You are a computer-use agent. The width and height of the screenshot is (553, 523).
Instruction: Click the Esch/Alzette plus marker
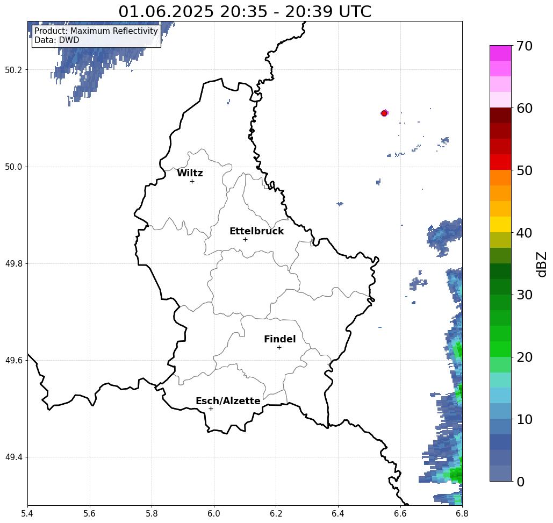[211, 409]
